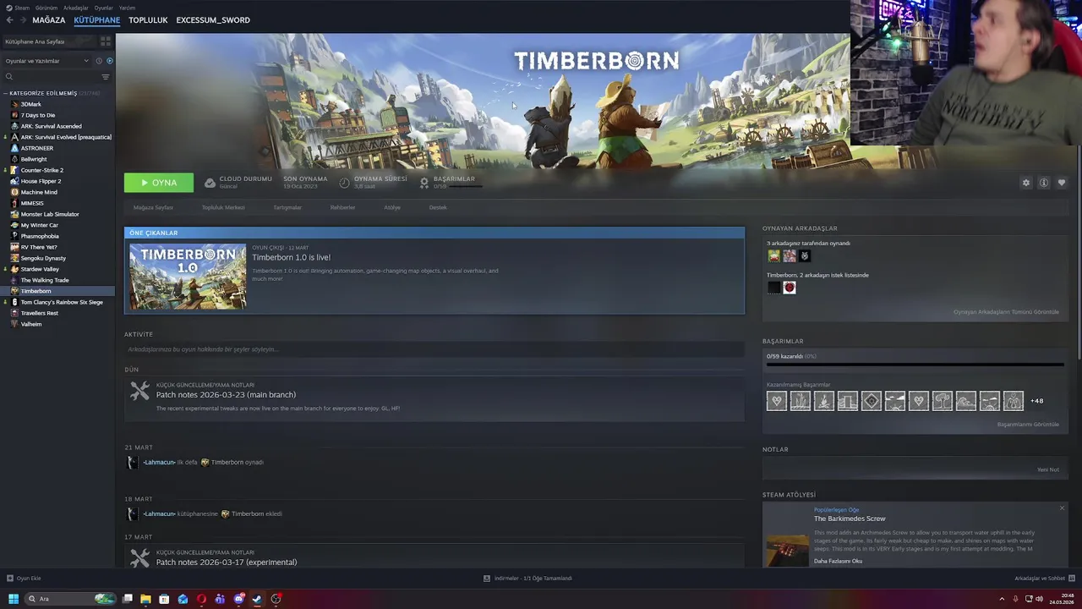Click the activity comment input field
Screen dimensions: 1082x609
coord(434,349)
